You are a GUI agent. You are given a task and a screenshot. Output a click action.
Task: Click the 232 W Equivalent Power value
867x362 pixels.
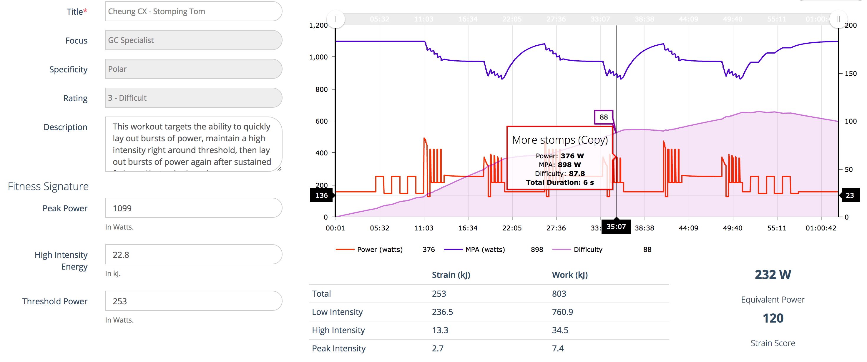pos(773,275)
